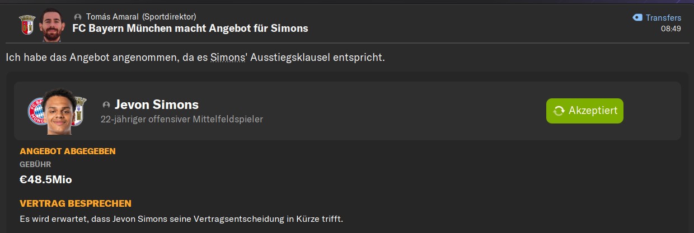
Task: Click the Transfers tag icon
Action: click(x=637, y=17)
